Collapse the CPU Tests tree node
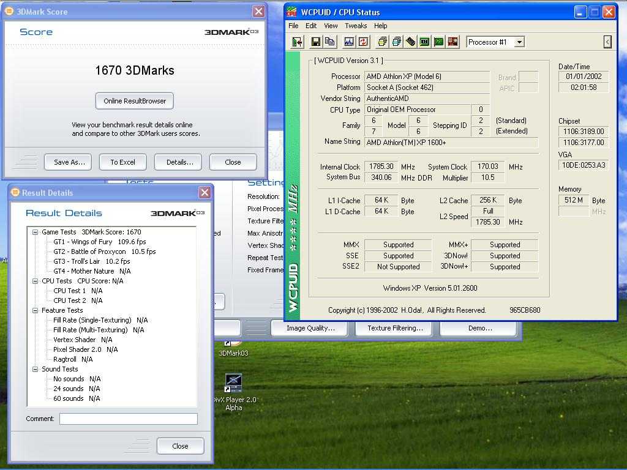The width and height of the screenshot is (627, 470). tap(35, 281)
